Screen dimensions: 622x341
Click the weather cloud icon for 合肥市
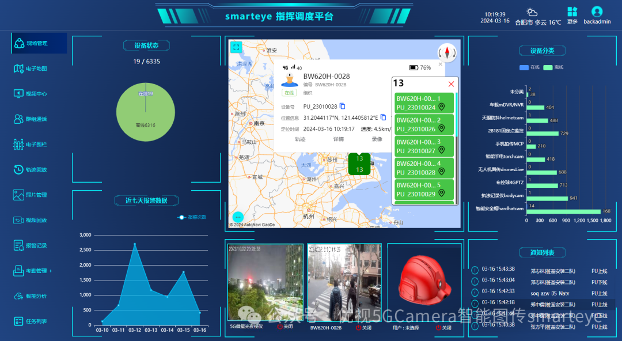(x=532, y=12)
